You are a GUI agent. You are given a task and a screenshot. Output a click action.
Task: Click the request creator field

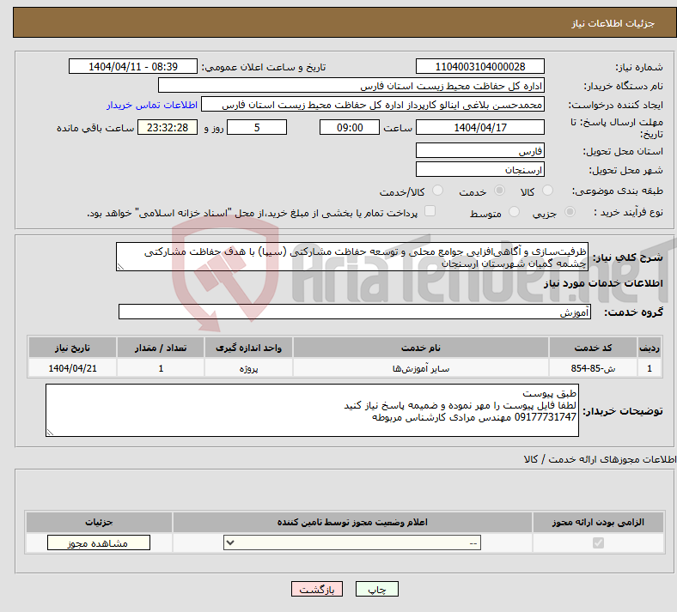tap(373, 105)
